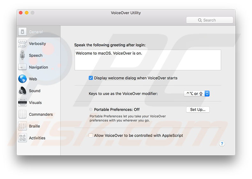
Task: Open the VoiceOver modifier keys dropdown
Action: (x=196, y=93)
